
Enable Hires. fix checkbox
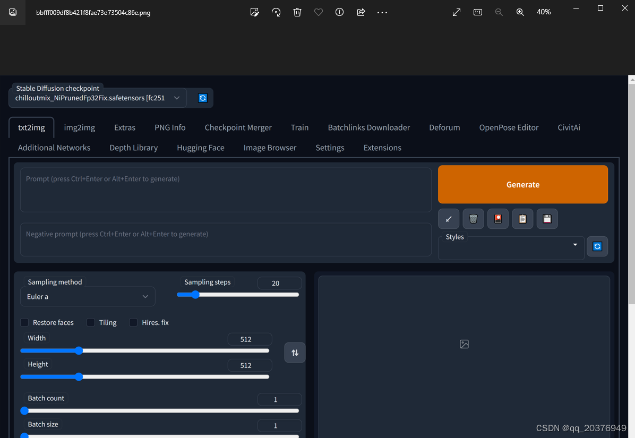133,323
